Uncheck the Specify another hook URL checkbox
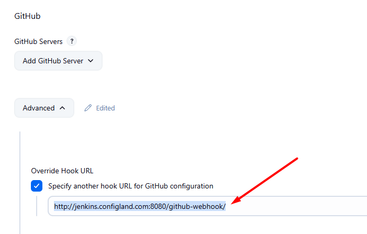Viewport: 367px width, 234px height. (37, 186)
